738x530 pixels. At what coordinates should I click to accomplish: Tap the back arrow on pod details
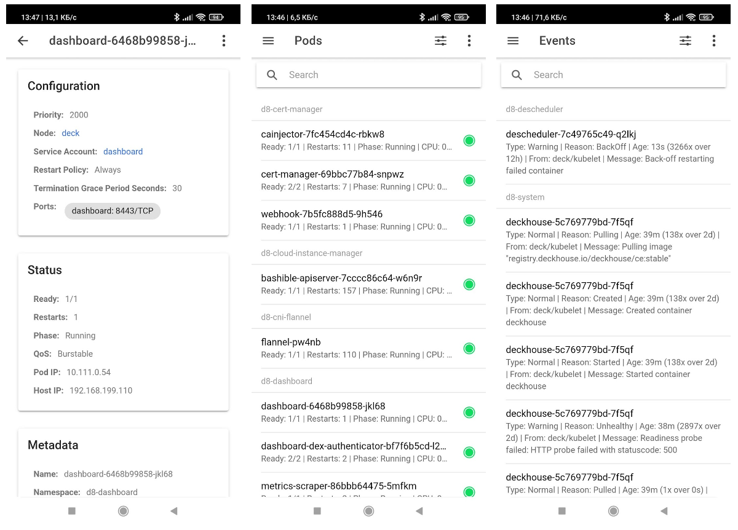(23, 41)
